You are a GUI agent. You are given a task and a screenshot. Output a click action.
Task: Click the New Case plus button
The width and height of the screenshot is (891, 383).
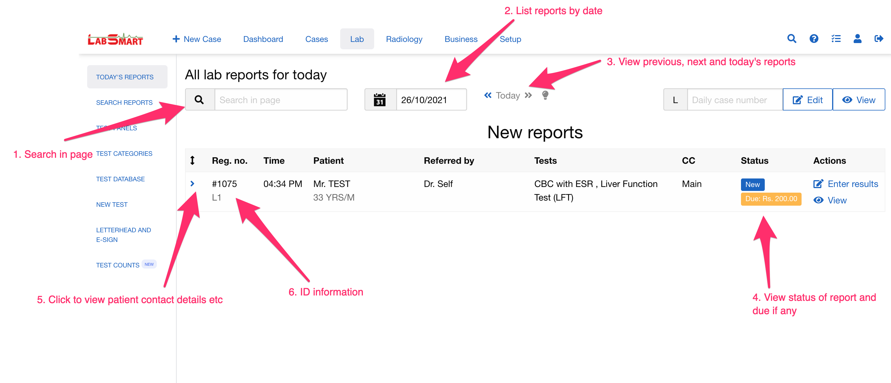[196, 39]
